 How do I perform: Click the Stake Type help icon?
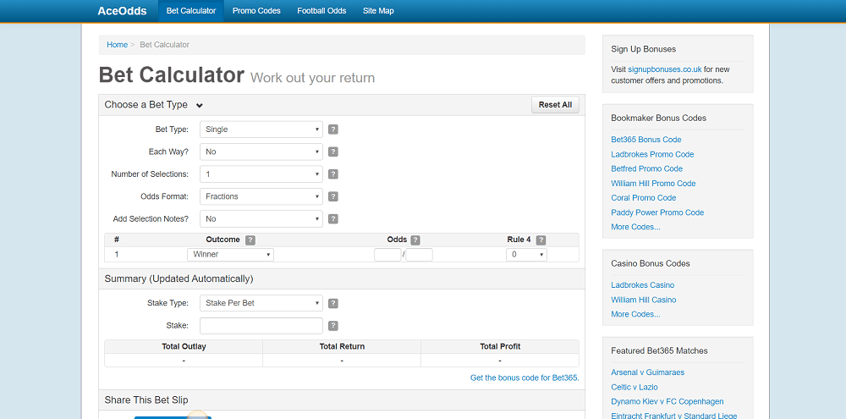point(333,303)
